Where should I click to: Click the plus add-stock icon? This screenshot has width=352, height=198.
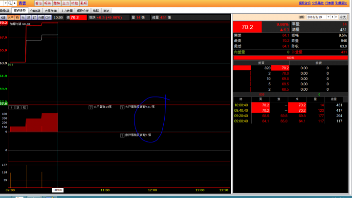(x=15, y=3)
